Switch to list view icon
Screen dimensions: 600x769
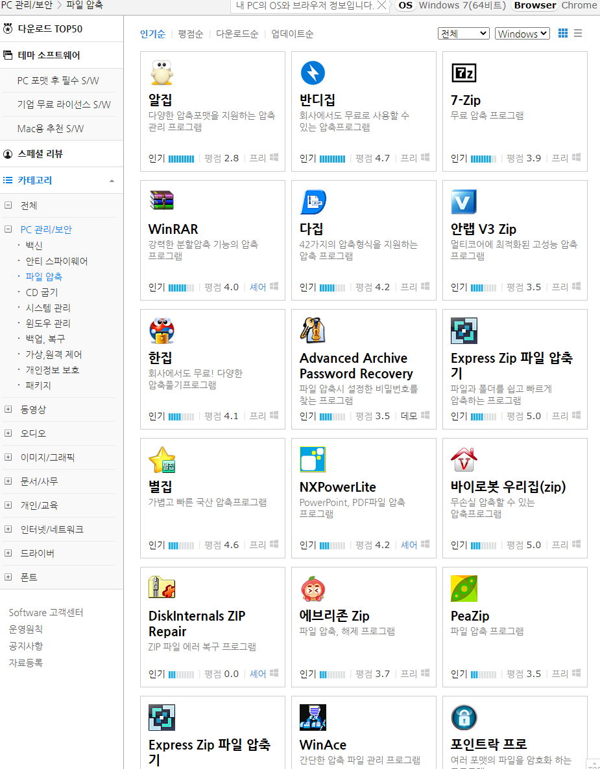tap(578, 33)
